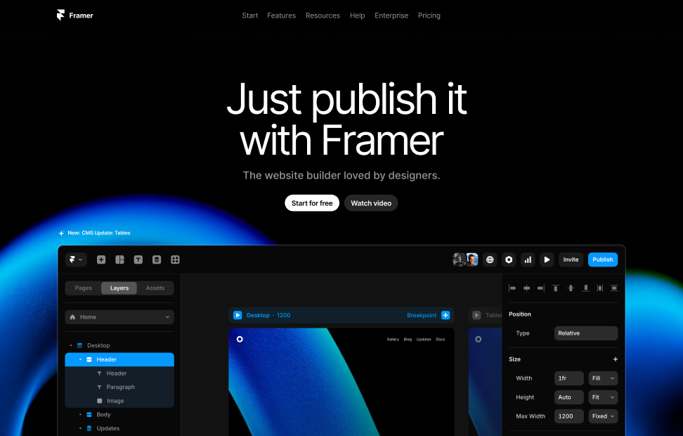
Task: Expand the Body layer arrow
Action: coord(80,415)
